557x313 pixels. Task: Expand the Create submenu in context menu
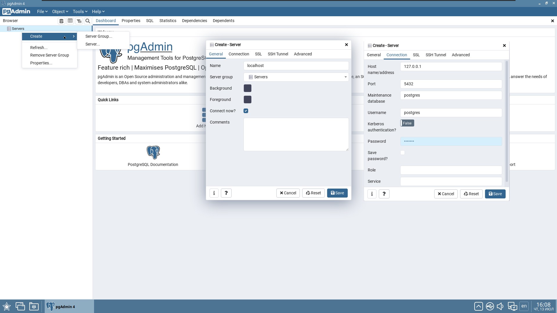click(50, 36)
